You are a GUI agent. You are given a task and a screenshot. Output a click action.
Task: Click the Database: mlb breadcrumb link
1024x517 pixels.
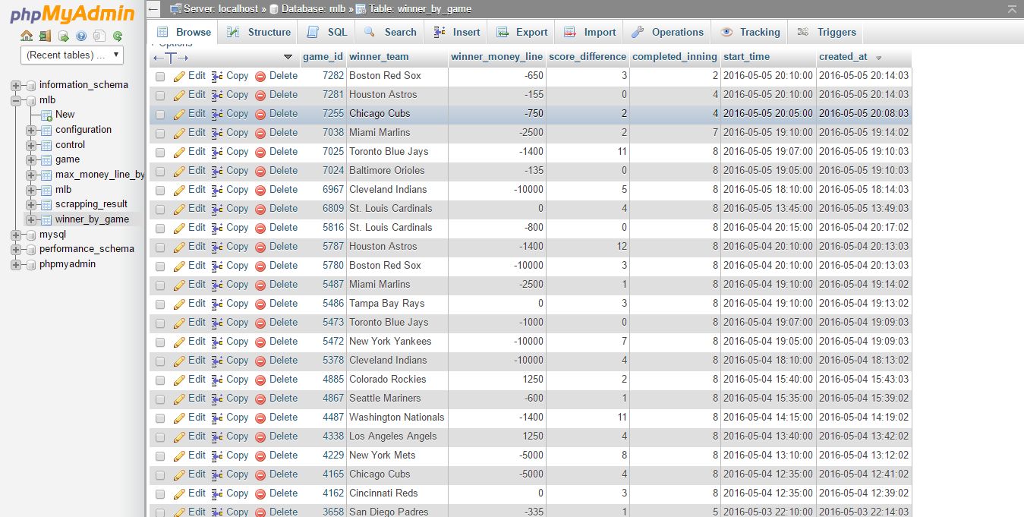coord(307,9)
